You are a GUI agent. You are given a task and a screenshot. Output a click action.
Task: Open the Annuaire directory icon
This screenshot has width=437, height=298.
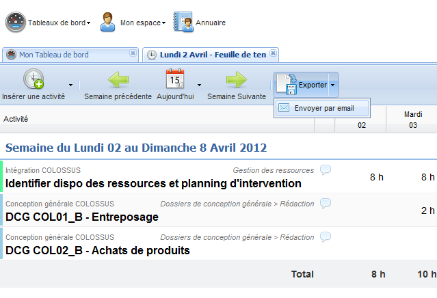pyautogui.click(x=183, y=22)
